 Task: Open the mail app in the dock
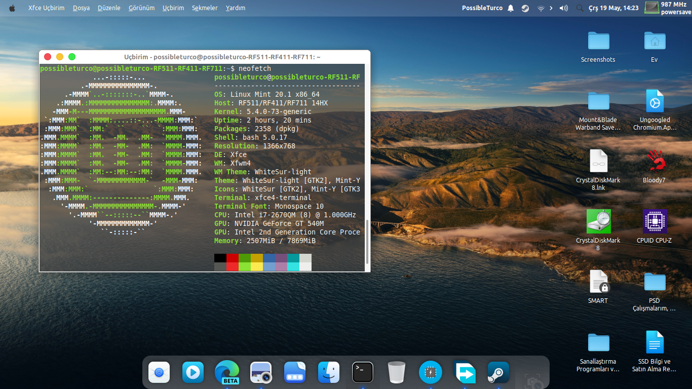(159, 372)
